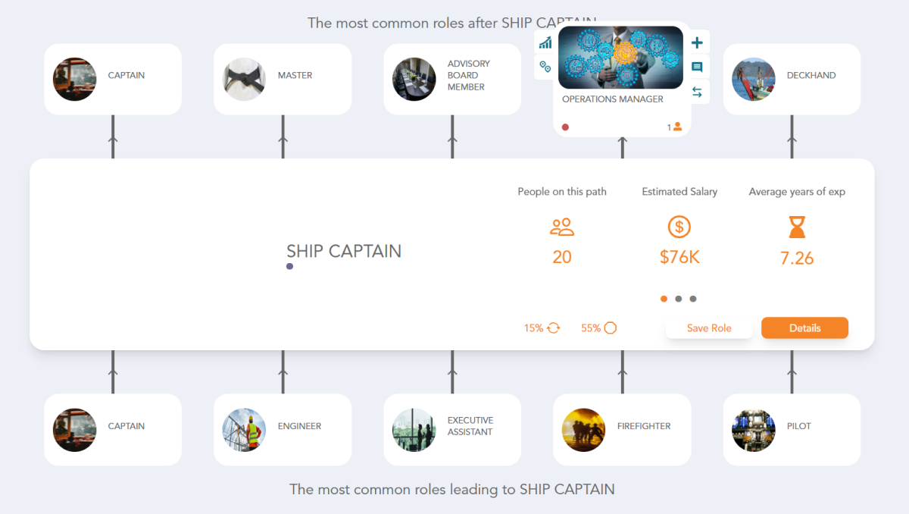Viewport: 909px width, 514px height.
Task: Click the hourglass icon above 7.26
Action: [x=796, y=227]
